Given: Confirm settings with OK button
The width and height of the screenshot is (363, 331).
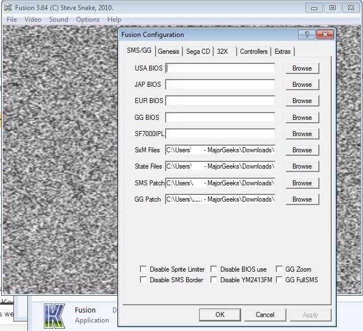Looking at the screenshot, I should click(x=220, y=315).
